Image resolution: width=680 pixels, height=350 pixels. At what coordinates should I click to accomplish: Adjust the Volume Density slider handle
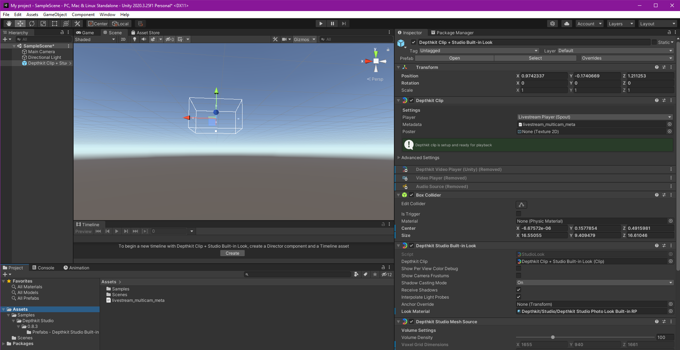pos(552,337)
